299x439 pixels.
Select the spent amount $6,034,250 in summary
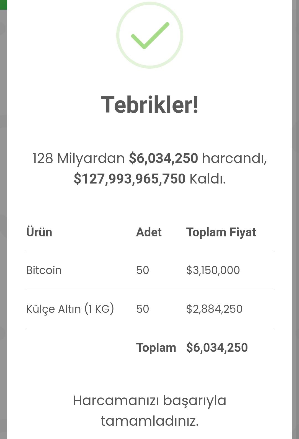(x=164, y=158)
